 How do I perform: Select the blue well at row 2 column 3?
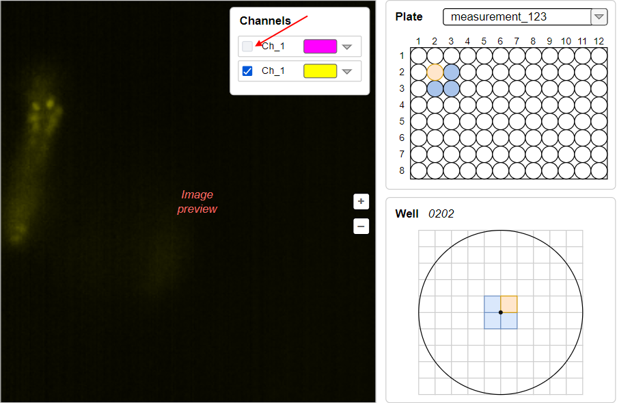click(x=452, y=72)
